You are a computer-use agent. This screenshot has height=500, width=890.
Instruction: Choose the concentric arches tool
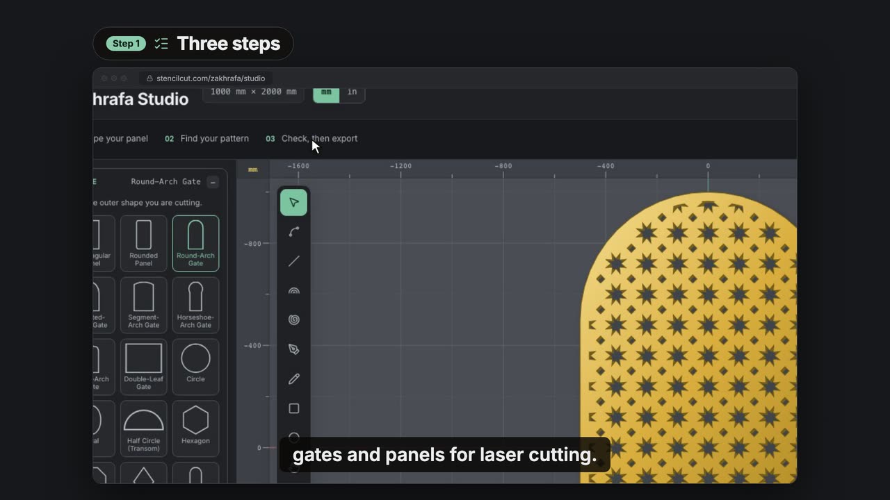pos(293,291)
